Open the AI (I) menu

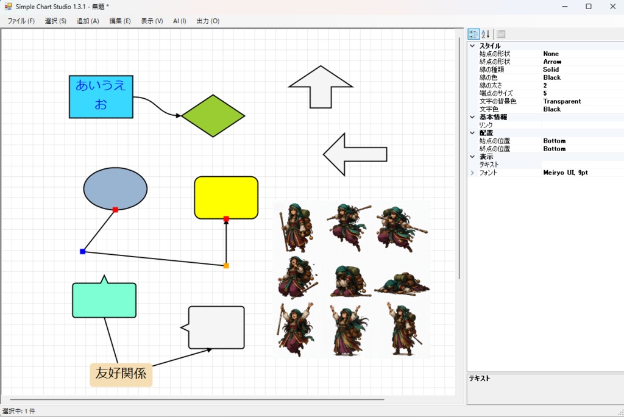pos(180,21)
